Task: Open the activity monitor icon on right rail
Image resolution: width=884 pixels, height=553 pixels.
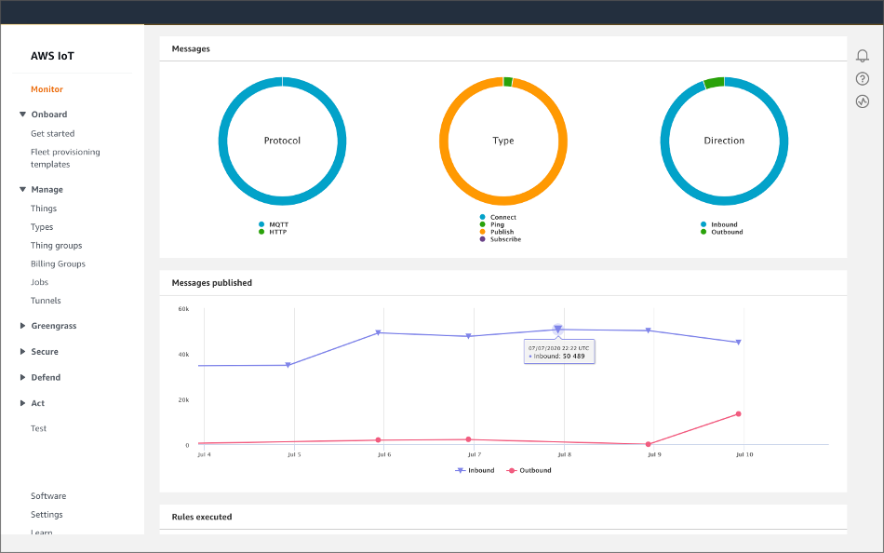Action: pyautogui.click(x=862, y=101)
